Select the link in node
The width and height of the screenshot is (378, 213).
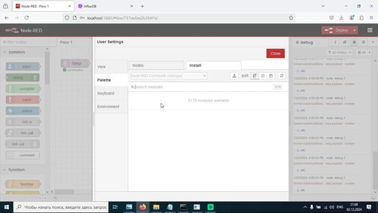click(22, 122)
